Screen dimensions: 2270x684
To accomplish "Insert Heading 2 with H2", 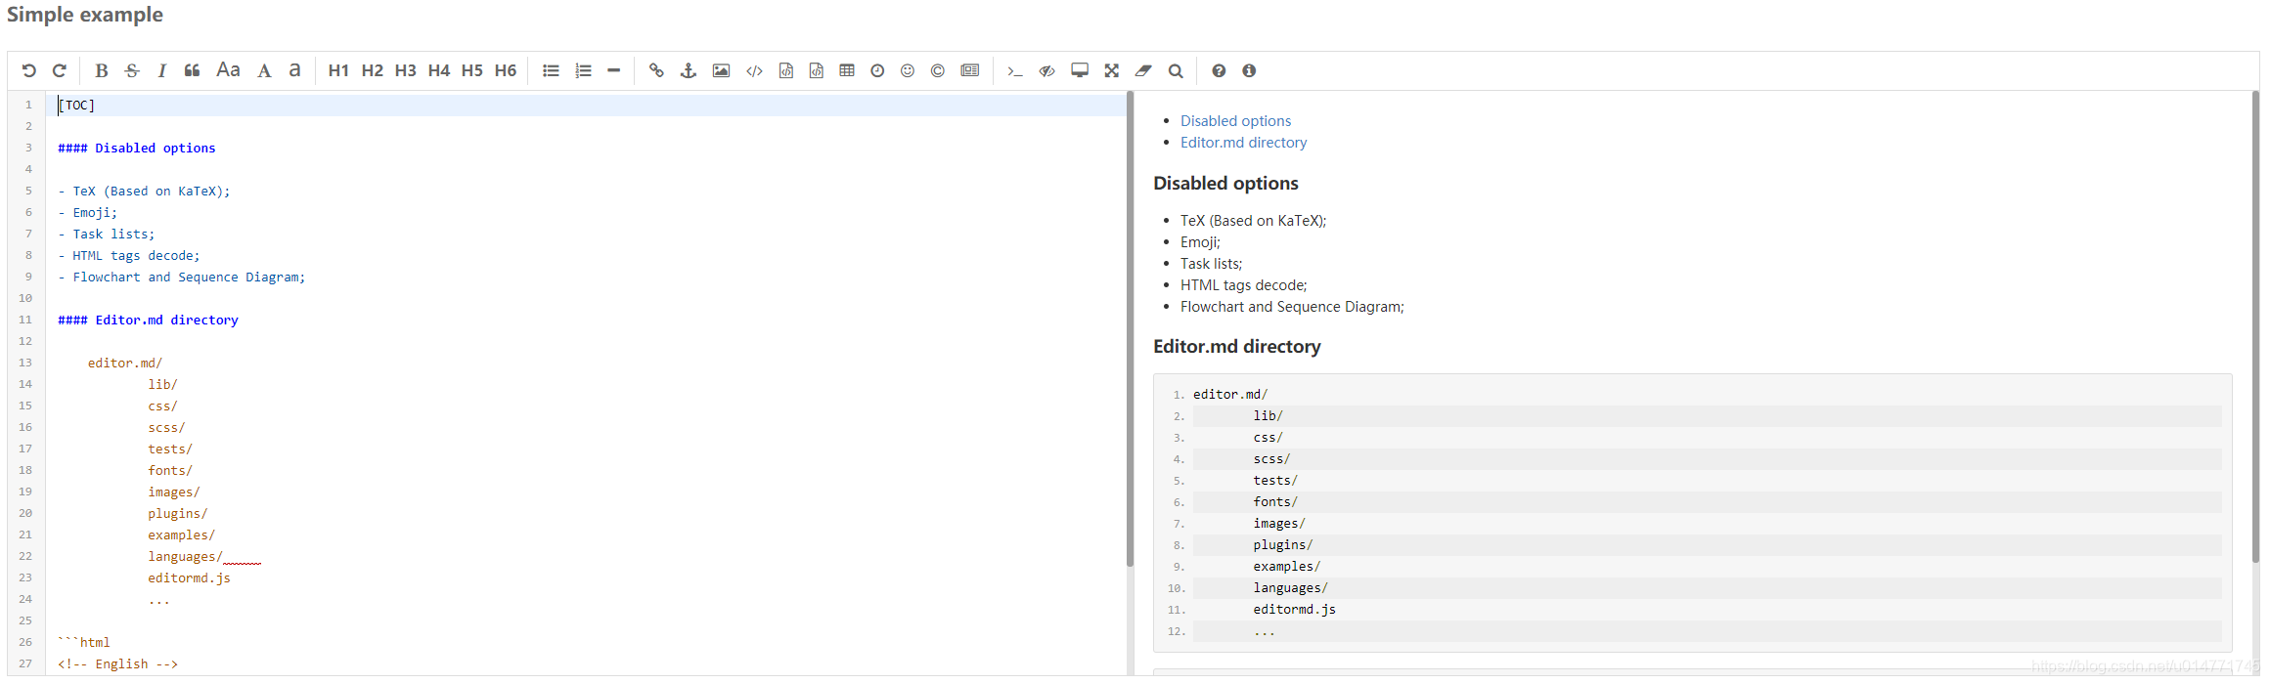I will [x=372, y=70].
